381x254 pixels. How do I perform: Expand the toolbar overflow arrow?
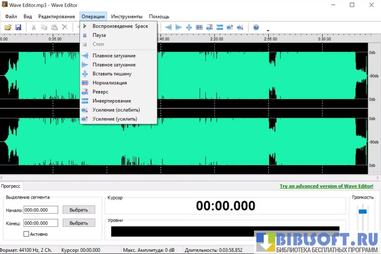pyautogui.click(x=268, y=31)
